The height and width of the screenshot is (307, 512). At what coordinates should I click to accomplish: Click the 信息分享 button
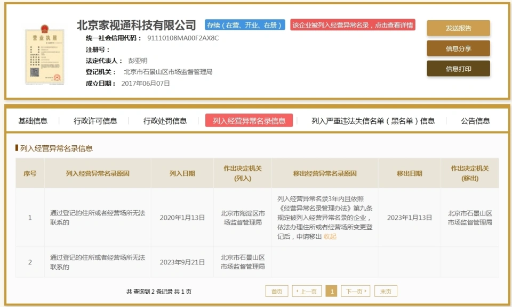(x=458, y=48)
